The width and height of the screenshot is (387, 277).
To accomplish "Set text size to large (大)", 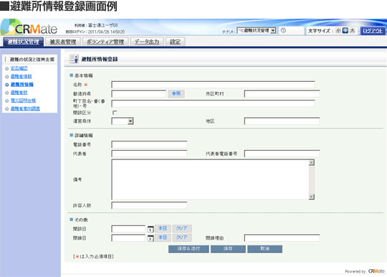I will point(353,30).
